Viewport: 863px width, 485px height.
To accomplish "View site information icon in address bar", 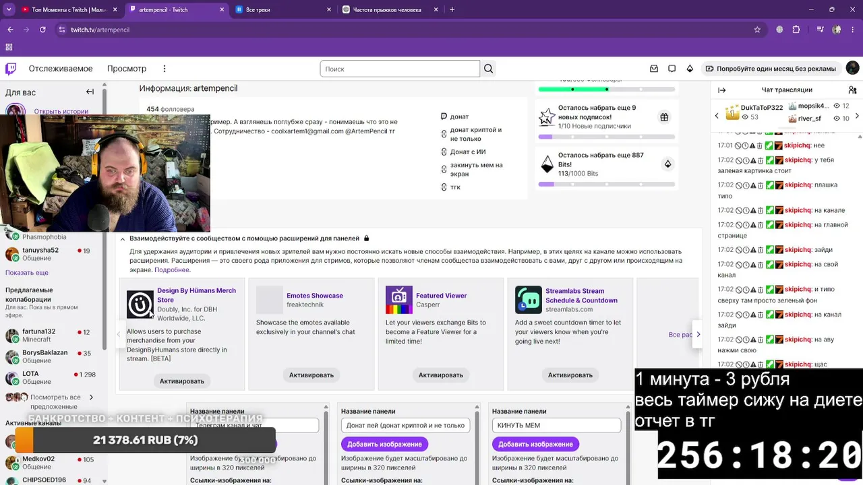I will 62,30.
